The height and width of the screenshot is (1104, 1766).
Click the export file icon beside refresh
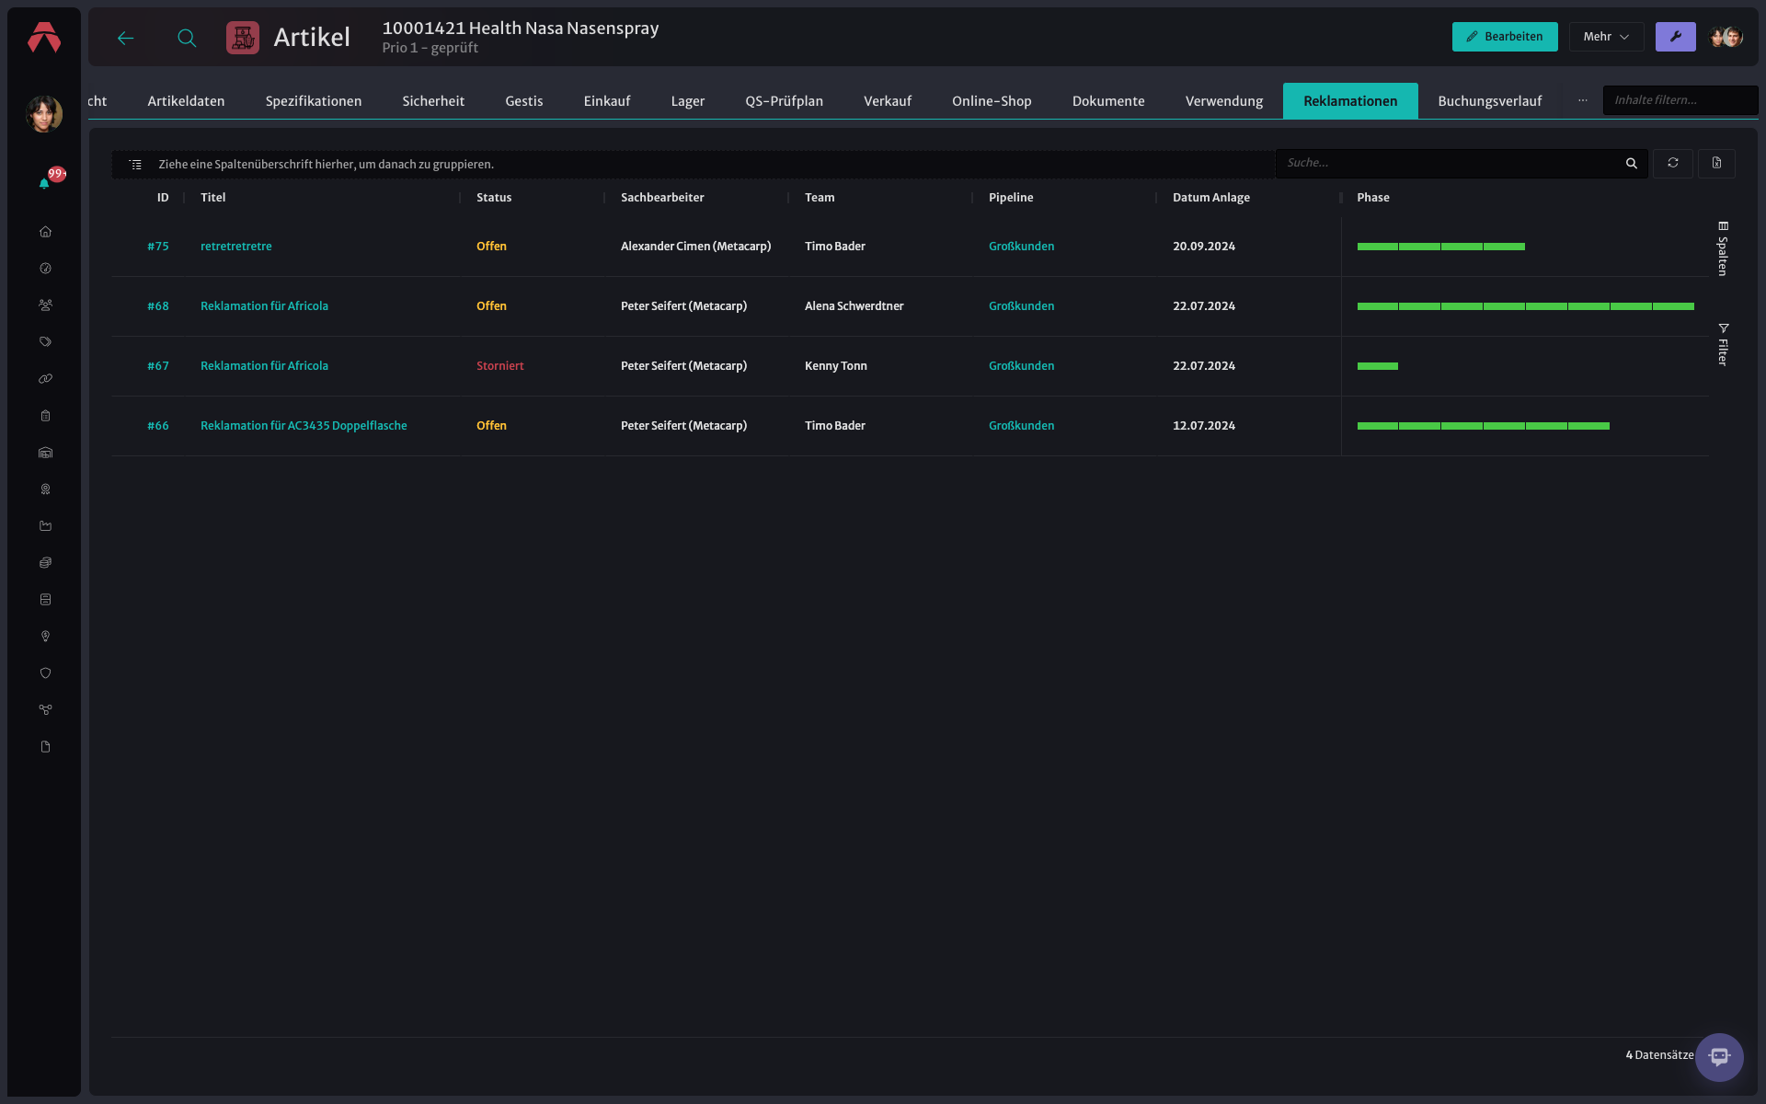click(1716, 164)
